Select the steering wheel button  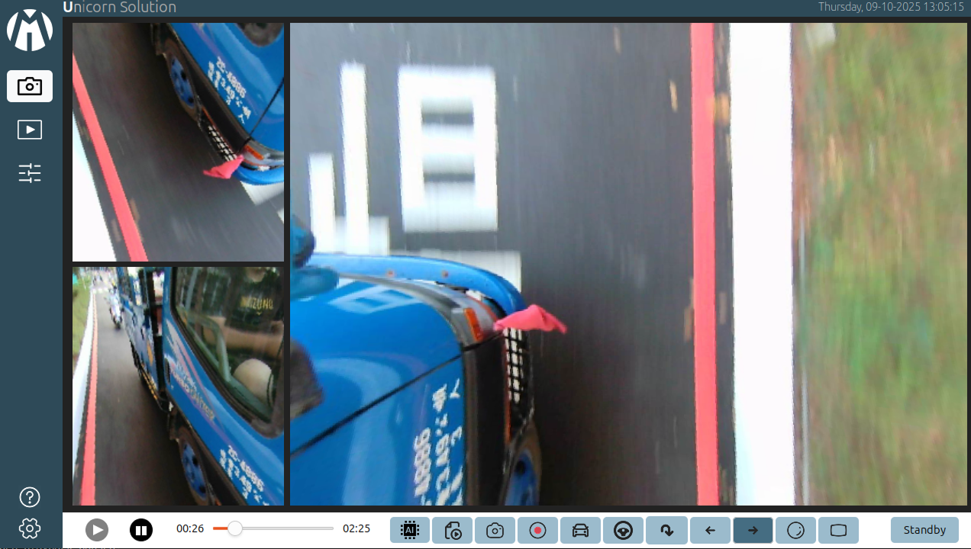coord(623,530)
